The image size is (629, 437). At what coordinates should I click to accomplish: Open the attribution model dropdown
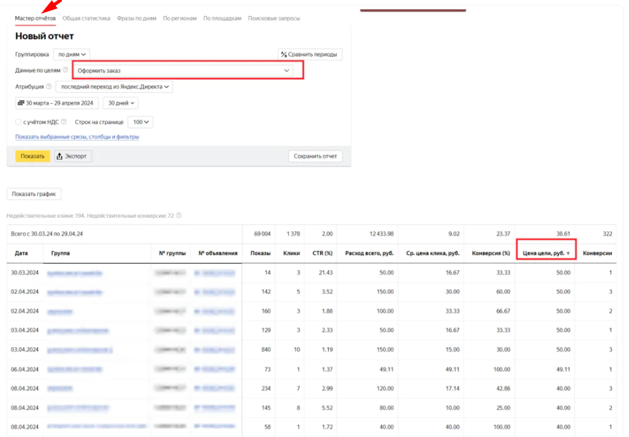114,87
